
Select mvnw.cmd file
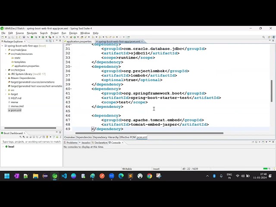point(16,106)
